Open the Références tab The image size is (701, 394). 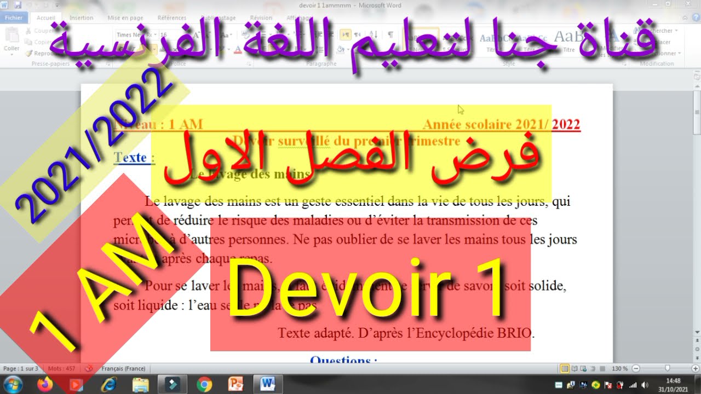pyautogui.click(x=172, y=18)
